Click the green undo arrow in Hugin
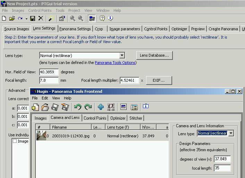The width and height of the screenshot is (245, 178). [78, 107]
